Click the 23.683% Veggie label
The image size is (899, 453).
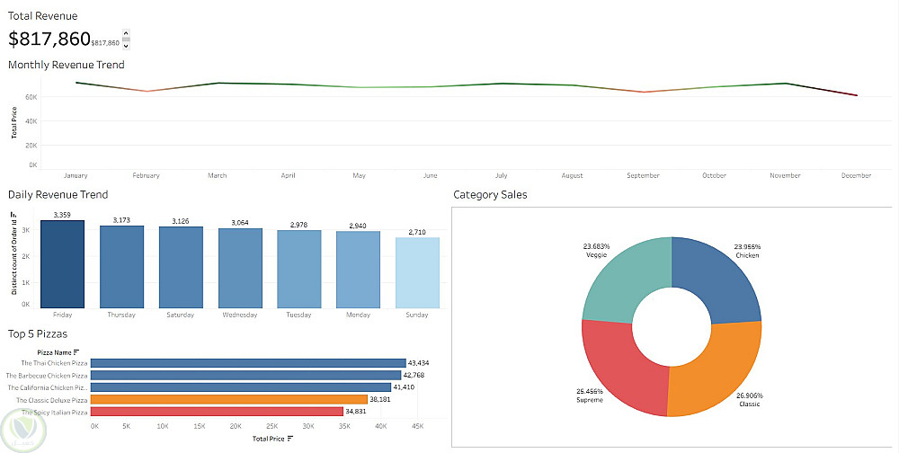(x=596, y=251)
